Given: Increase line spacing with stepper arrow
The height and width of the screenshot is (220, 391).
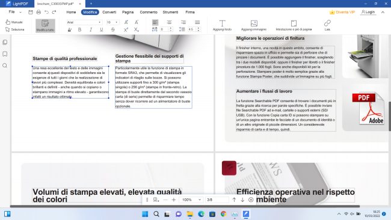Looking at the screenshot, I should 199,28.
